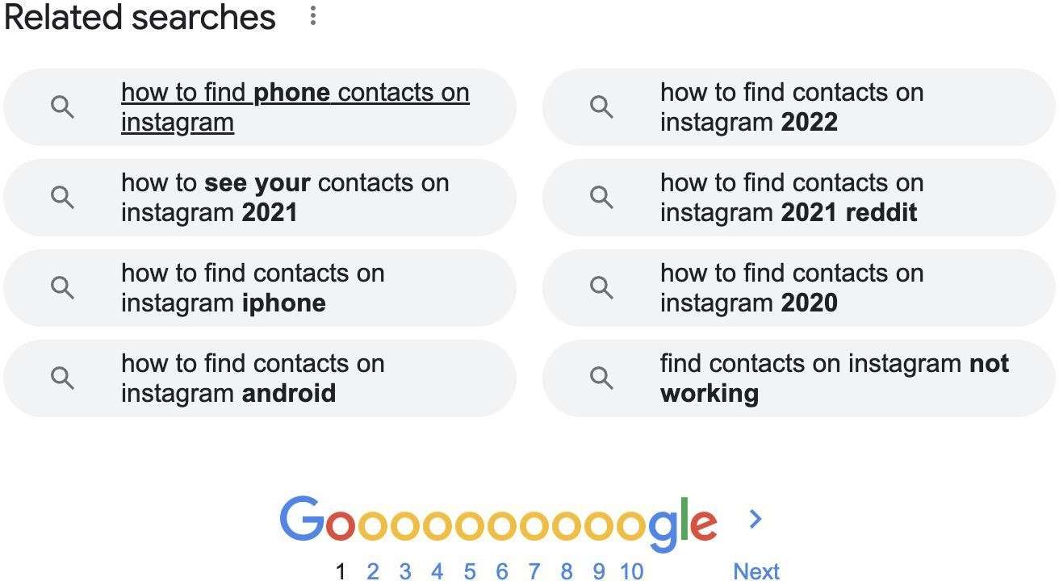The image size is (1059, 581).
Task: Click search icon beside "instagram 2022" suggestion
Action: click(601, 107)
